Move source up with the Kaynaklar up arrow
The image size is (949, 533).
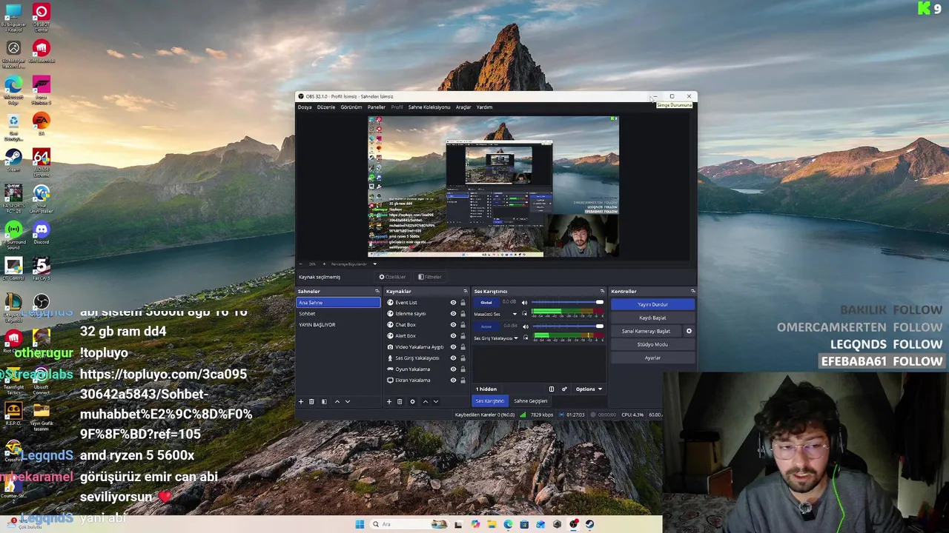point(425,401)
